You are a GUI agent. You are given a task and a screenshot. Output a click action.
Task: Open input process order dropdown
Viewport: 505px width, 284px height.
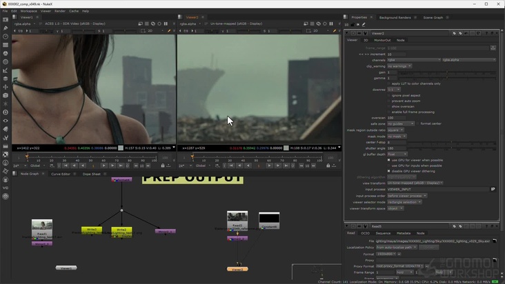click(x=407, y=196)
